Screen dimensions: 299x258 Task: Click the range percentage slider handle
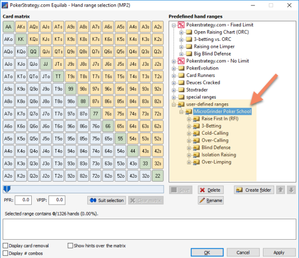click(x=7, y=189)
